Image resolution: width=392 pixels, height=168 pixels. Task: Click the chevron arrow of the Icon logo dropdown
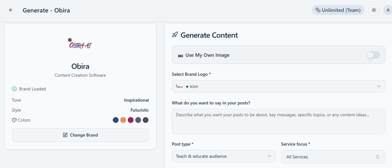click(x=379, y=86)
